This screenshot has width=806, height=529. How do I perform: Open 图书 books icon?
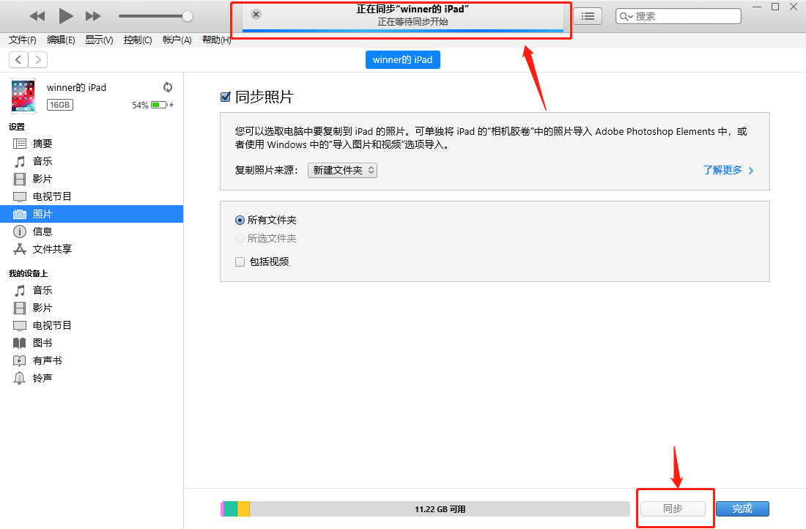[20, 344]
